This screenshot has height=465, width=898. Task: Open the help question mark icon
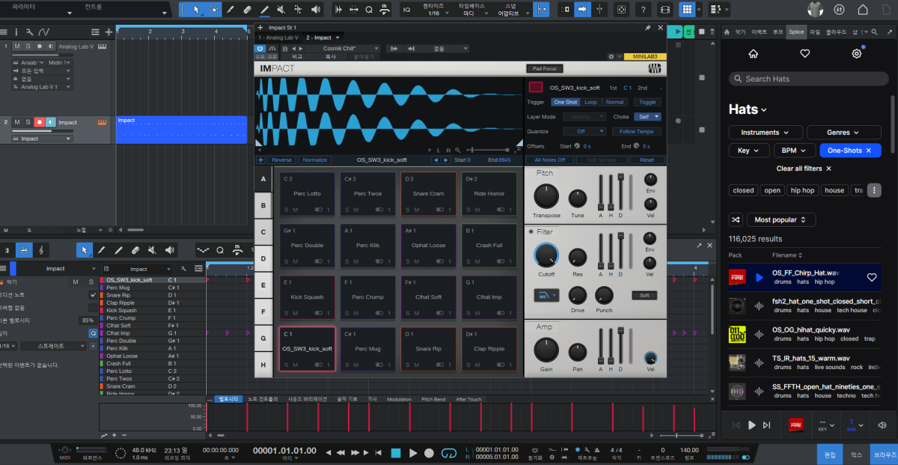(x=644, y=10)
